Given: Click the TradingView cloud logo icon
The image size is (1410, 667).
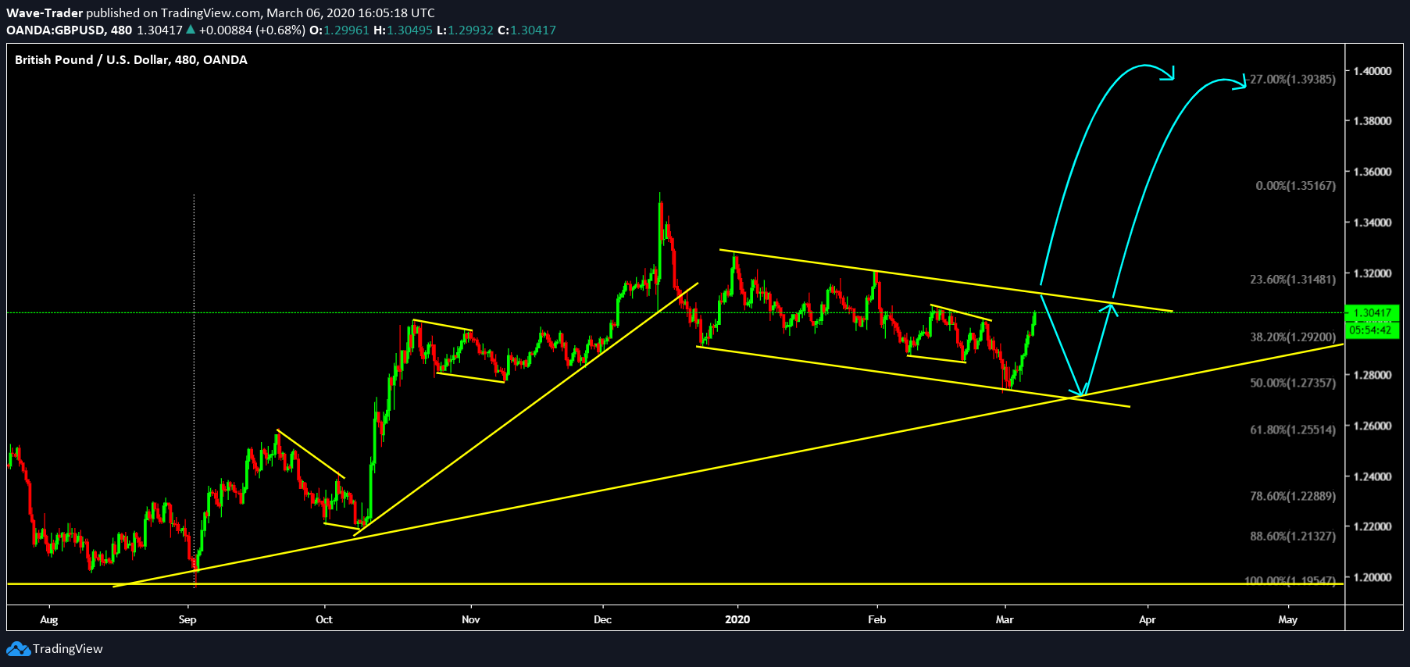Looking at the screenshot, I should pos(19,649).
